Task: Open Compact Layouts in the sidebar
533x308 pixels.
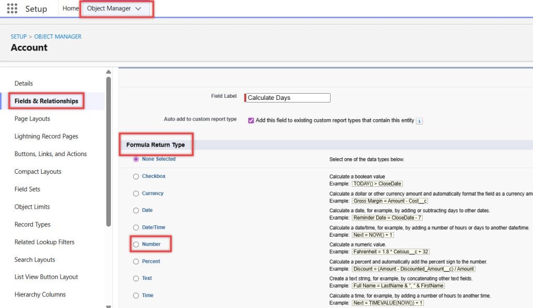Action: [x=37, y=172]
